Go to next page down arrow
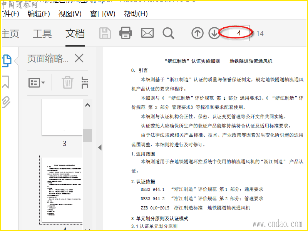 click(214, 33)
